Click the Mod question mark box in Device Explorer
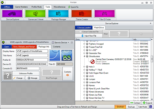 pyautogui.click(x=119, y=34)
